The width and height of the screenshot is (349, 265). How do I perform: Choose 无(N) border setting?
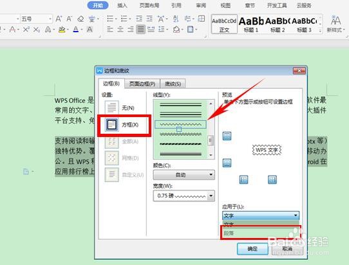click(x=120, y=108)
